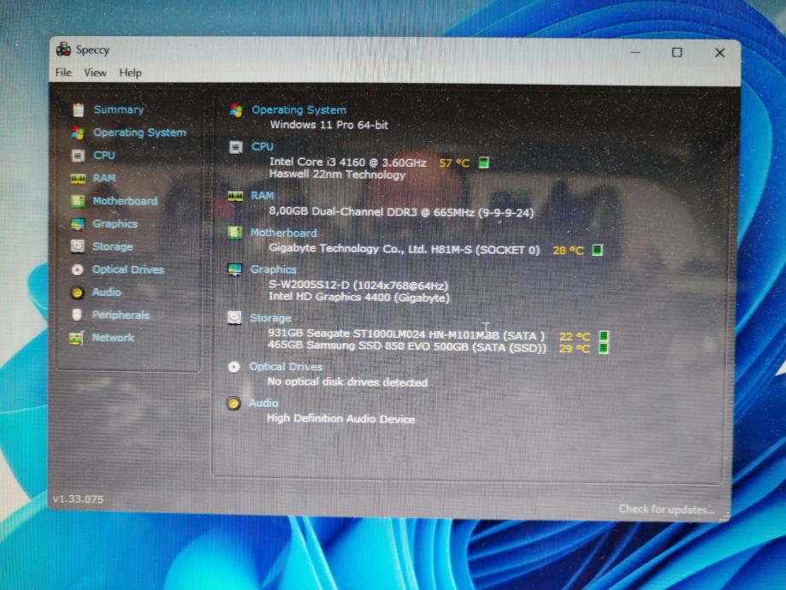Switch to Audio section in sidebar
This screenshot has height=590, width=786.
tap(106, 292)
